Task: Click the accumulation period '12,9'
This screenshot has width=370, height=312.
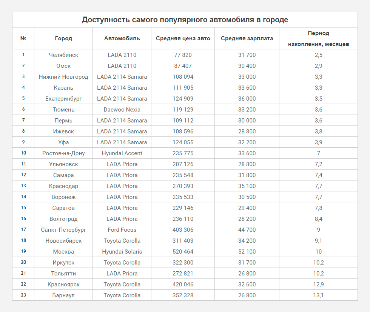Action: point(318,284)
